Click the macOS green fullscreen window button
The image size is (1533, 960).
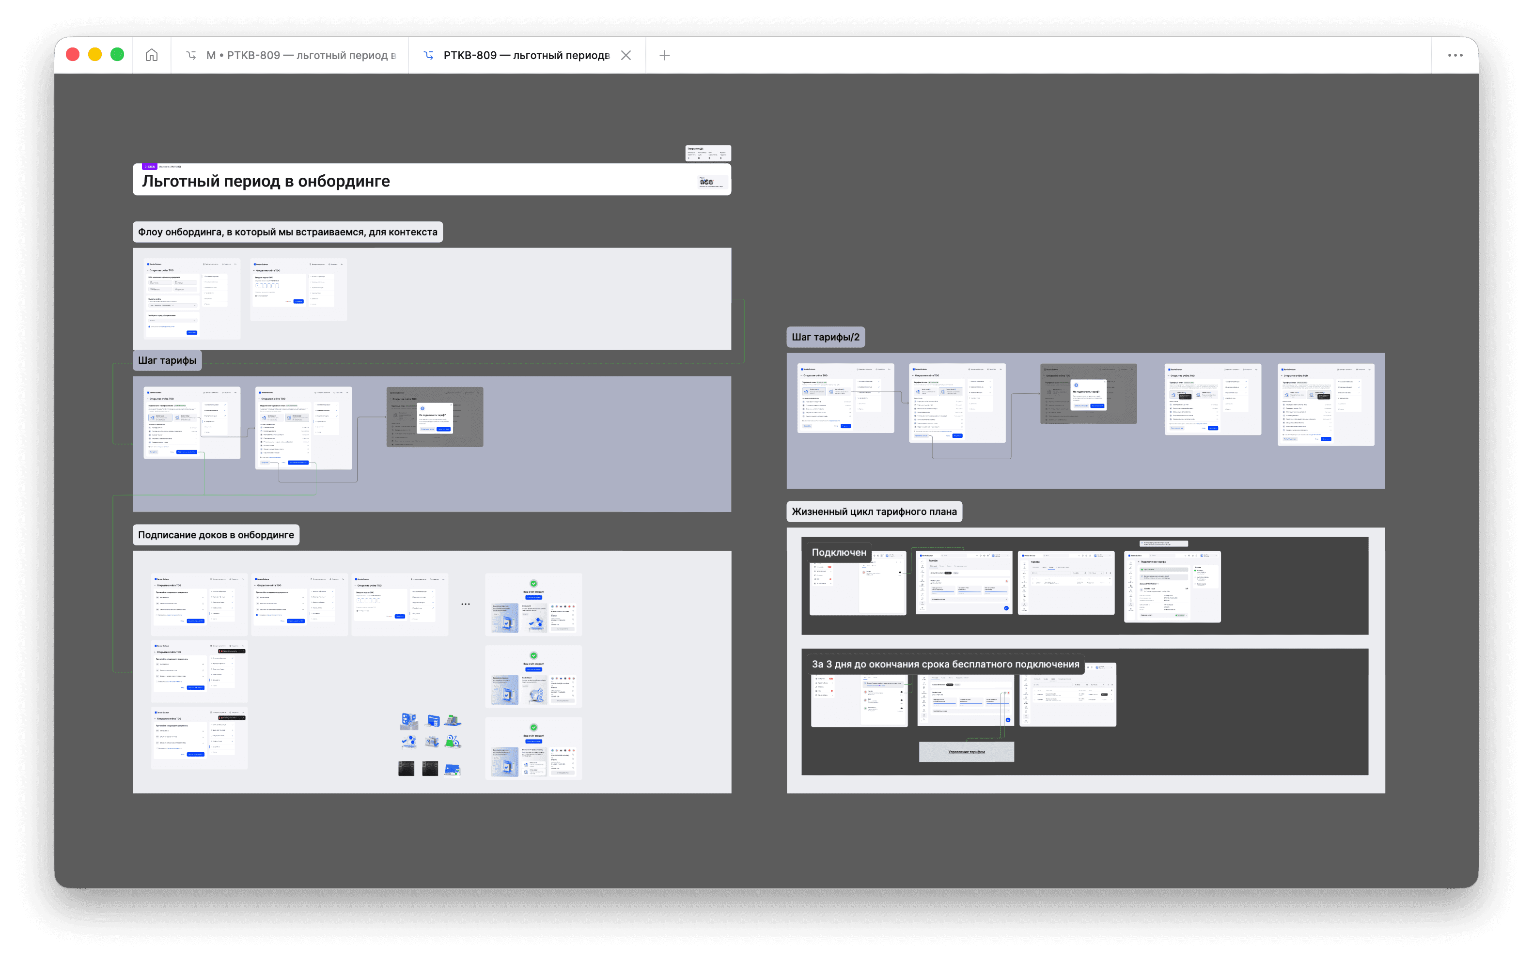(x=117, y=55)
